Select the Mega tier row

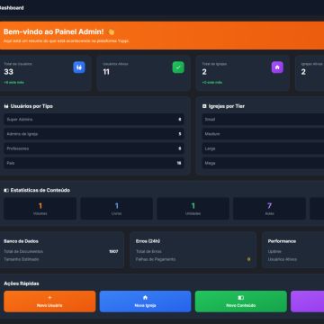(x=263, y=163)
